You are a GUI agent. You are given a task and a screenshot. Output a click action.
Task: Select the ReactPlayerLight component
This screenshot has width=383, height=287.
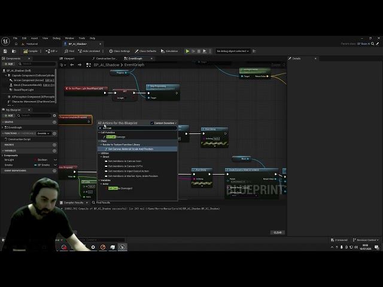point(23,90)
